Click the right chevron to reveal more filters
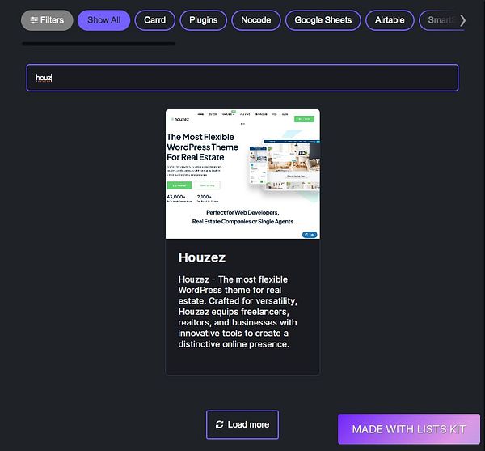The height and width of the screenshot is (451, 485). point(462,20)
